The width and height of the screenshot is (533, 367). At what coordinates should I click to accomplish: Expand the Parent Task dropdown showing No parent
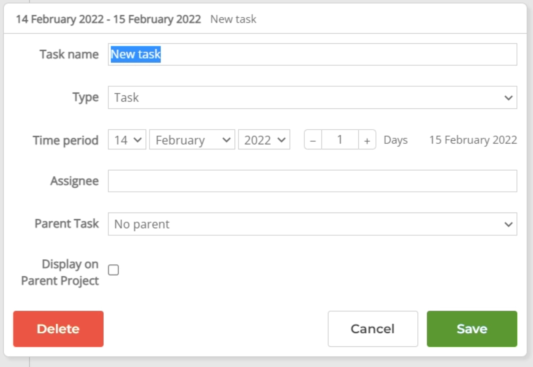(312, 224)
